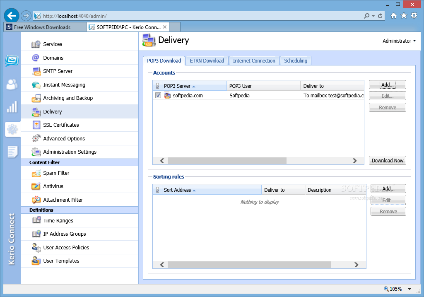Click the Accounts horizontal scrollbar thumb

coord(227,161)
